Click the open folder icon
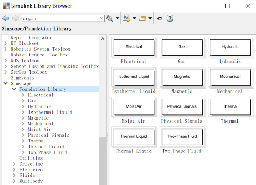 coord(142,18)
